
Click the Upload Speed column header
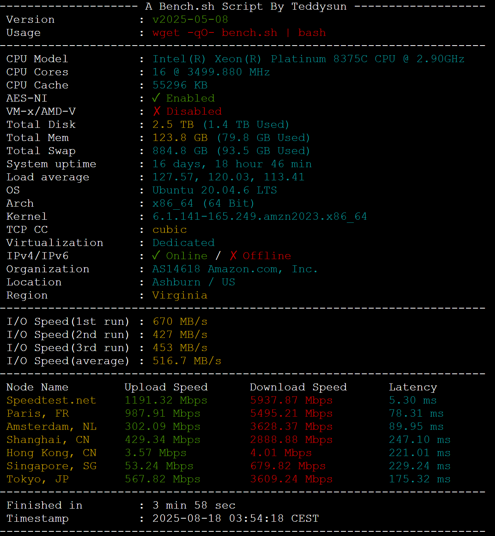click(x=166, y=387)
